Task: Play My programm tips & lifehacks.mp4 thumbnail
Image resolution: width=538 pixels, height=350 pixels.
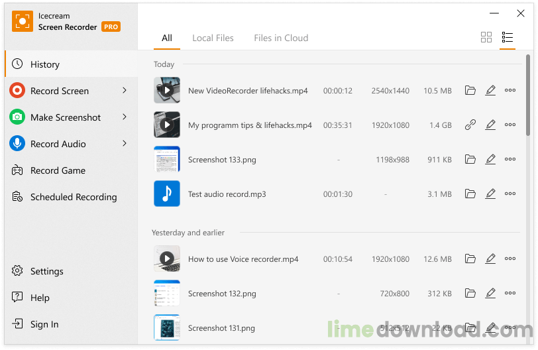Action: tap(167, 125)
